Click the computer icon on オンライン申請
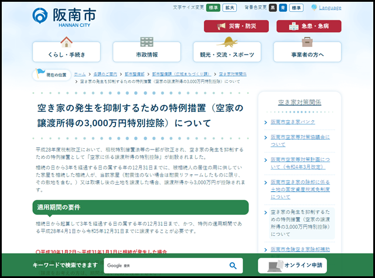The image size is (375, 278). click(275, 266)
